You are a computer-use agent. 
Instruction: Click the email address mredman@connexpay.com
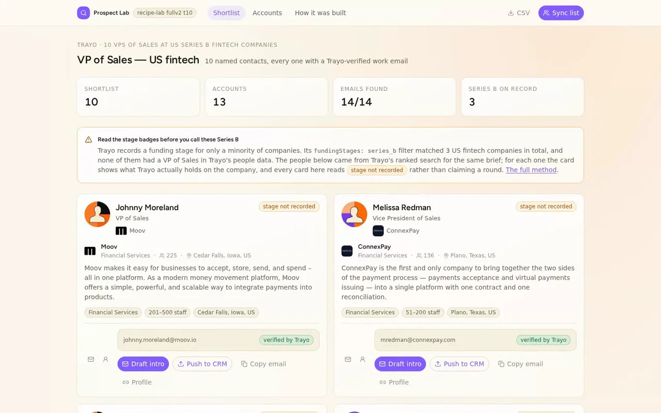coord(418,340)
